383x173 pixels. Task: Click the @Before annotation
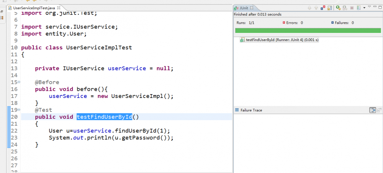[47, 82]
